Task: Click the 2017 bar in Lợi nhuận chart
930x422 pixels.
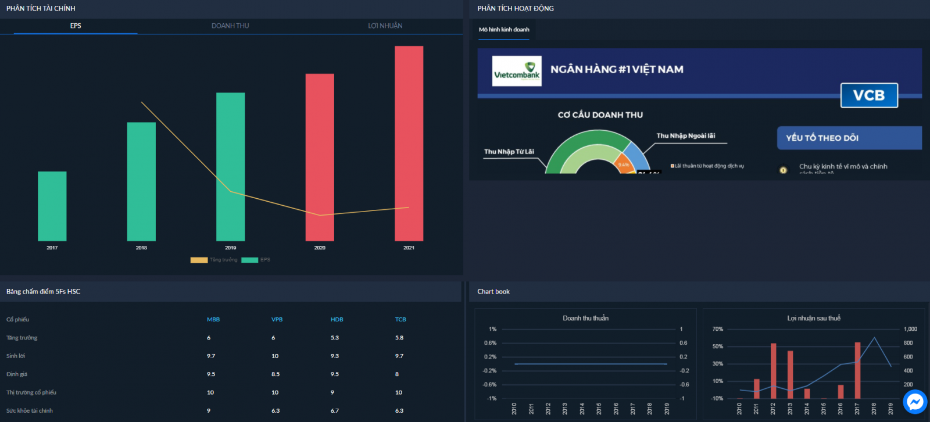Action: click(857, 370)
